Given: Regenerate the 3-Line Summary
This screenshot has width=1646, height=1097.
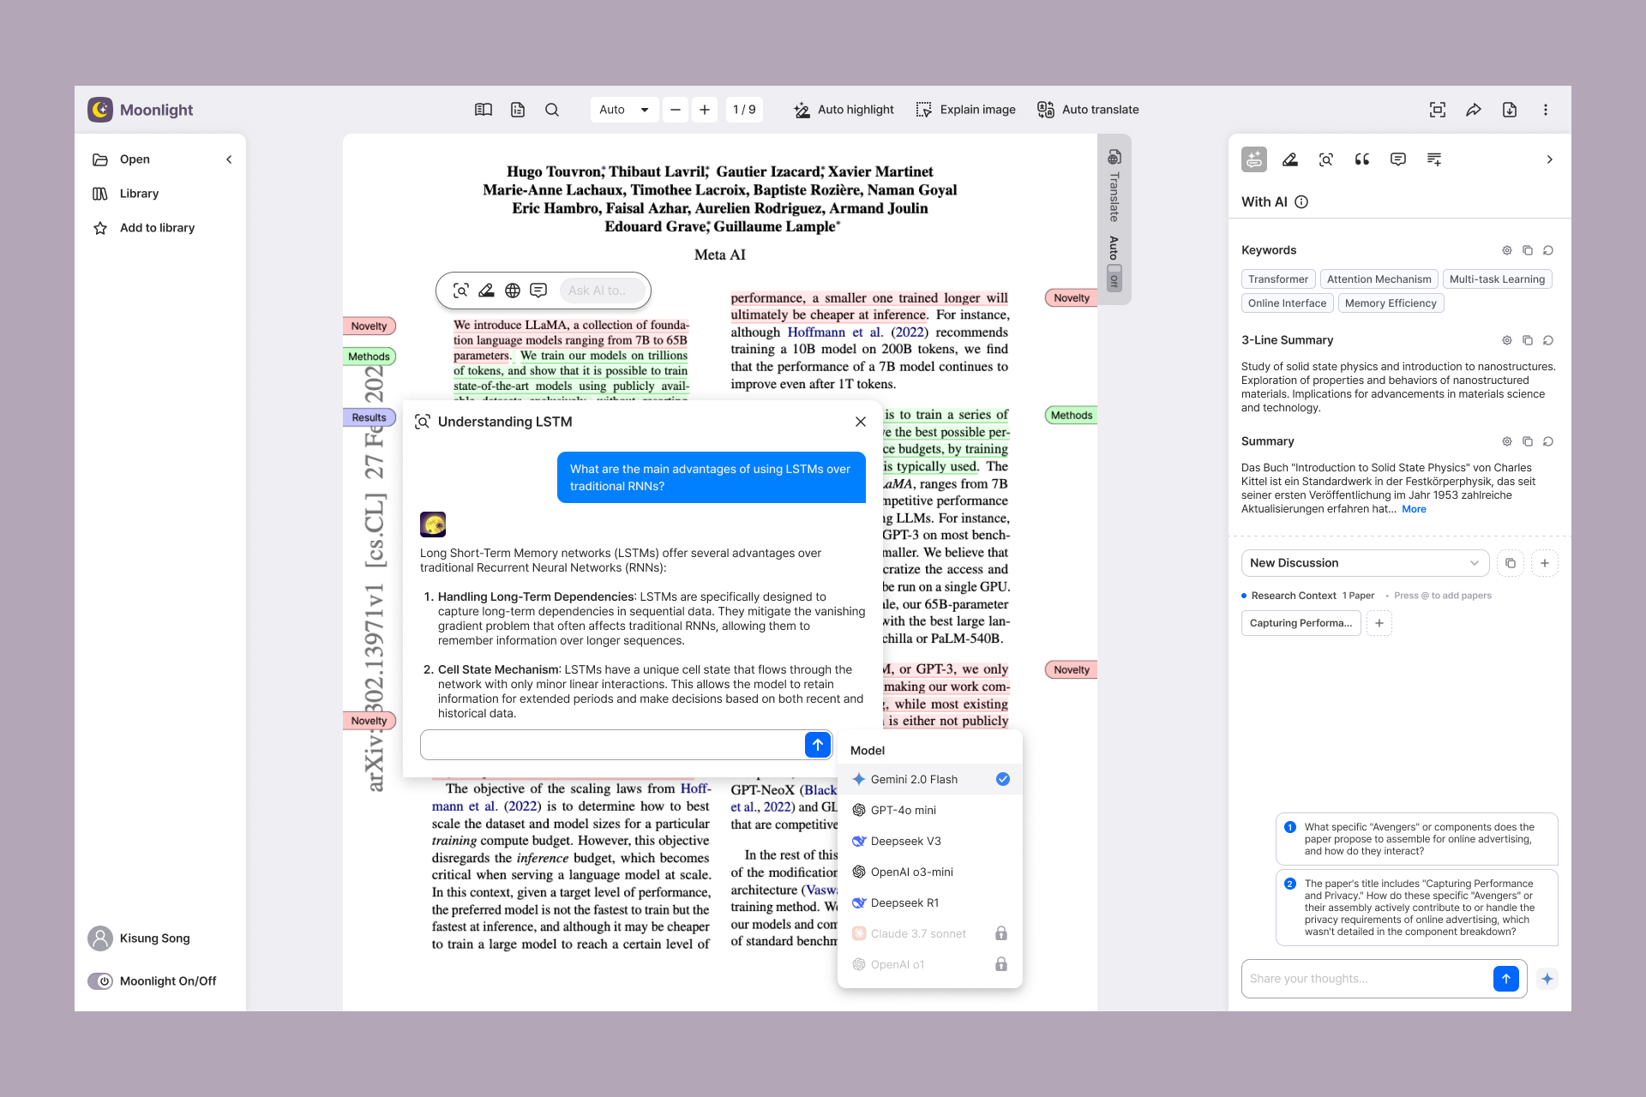Looking at the screenshot, I should click(1548, 340).
